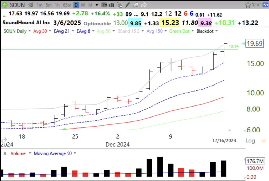Open the bar chart style icon
Image resolution: width=269 pixels, height=181 pixels.
[x=111, y=5]
